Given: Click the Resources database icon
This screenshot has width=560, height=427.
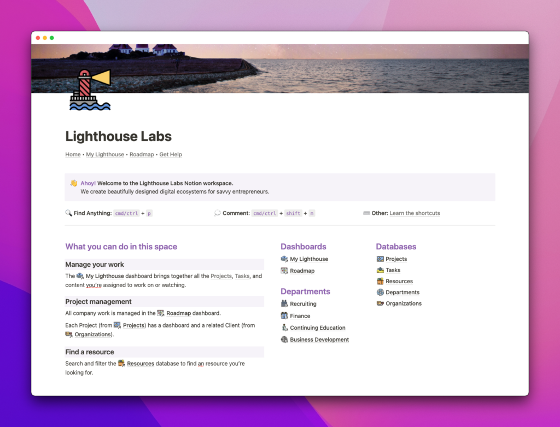Looking at the screenshot, I should [380, 281].
